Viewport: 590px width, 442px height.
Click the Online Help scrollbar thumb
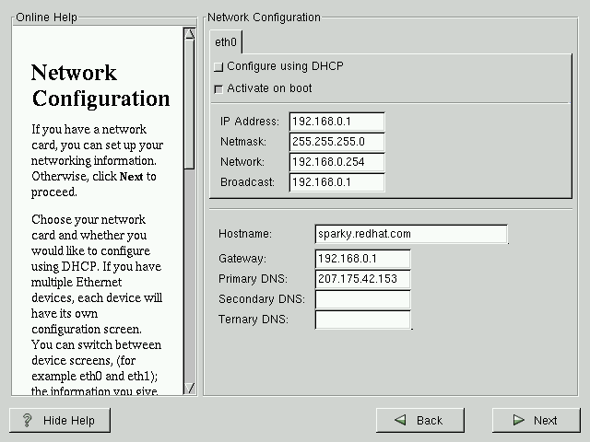[x=190, y=101]
